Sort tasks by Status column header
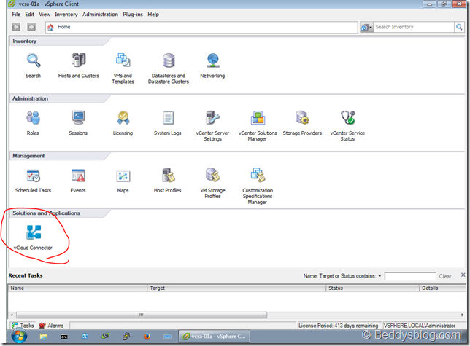The image size is (470, 346). tap(373, 288)
